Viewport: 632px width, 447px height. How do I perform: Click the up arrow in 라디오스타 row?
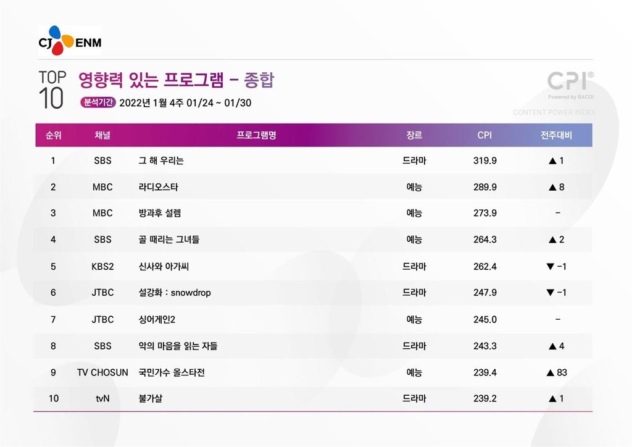coord(552,187)
